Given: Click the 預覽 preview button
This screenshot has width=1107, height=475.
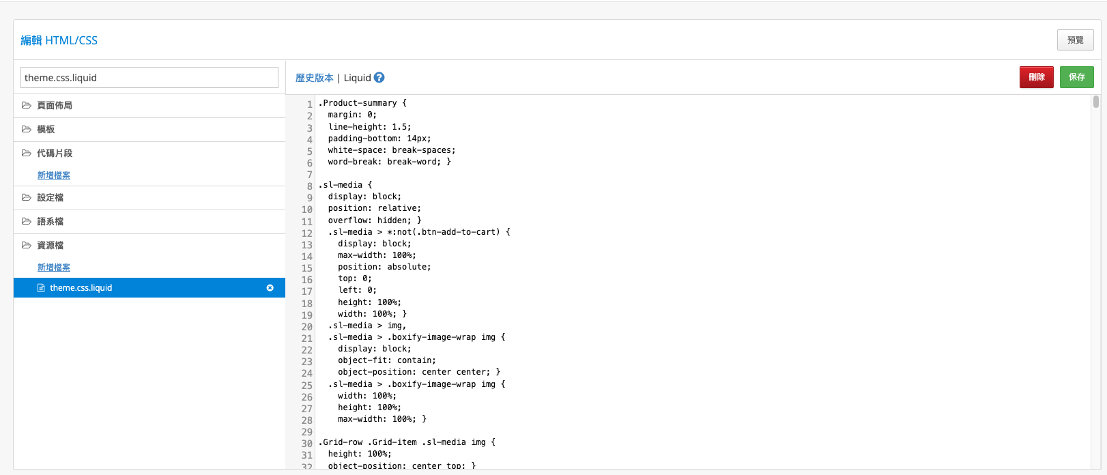Looking at the screenshot, I should pos(1076,40).
